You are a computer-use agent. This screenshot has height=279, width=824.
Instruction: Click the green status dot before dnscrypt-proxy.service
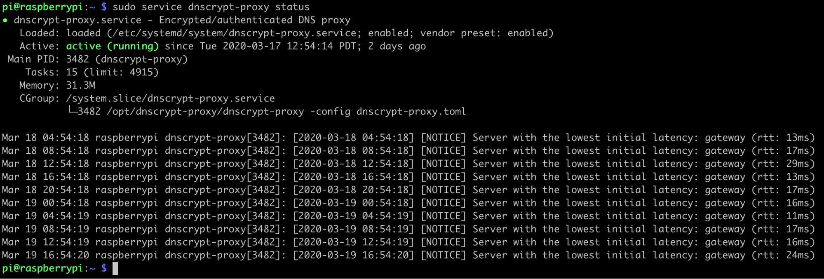pos(5,20)
